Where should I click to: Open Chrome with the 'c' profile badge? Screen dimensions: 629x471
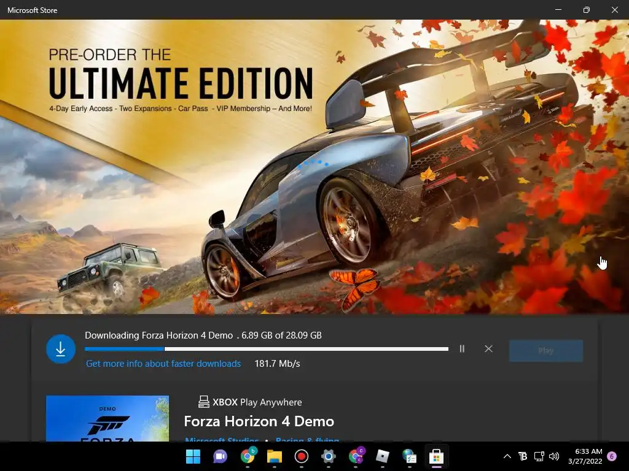pyautogui.click(x=356, y=456)
